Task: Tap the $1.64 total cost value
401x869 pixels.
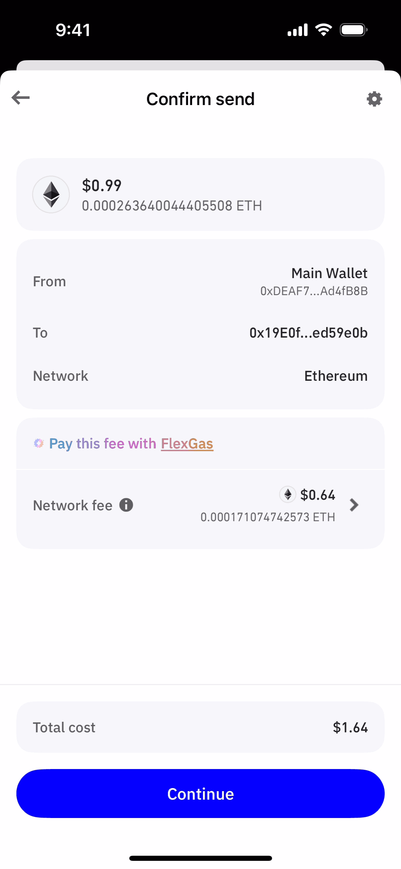Action: pos(350,728)
